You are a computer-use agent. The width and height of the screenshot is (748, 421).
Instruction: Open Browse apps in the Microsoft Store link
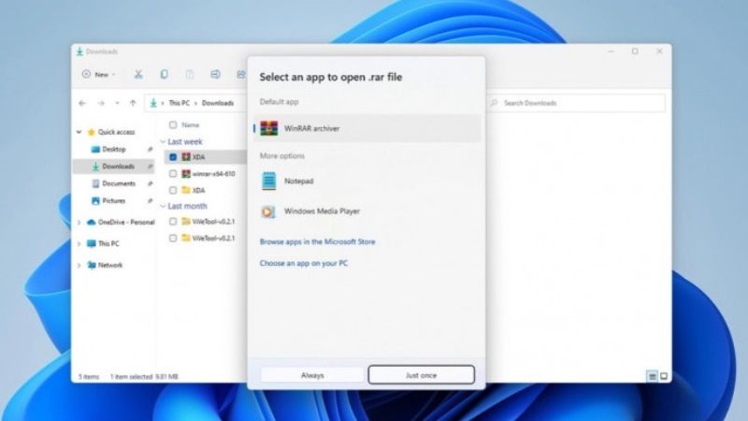(317, 242)
